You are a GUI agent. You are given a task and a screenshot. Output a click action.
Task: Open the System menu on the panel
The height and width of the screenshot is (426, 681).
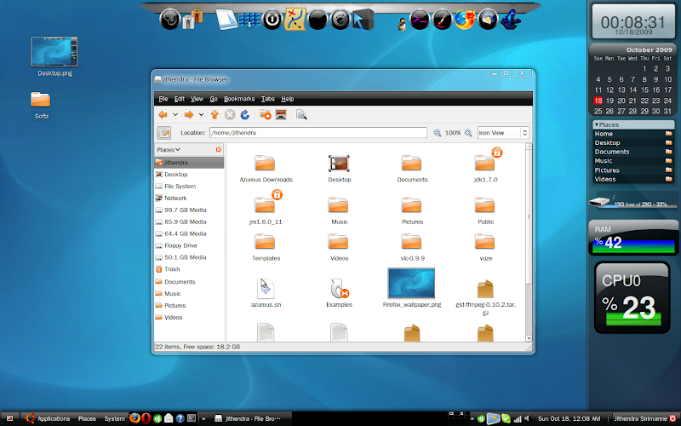114,418
